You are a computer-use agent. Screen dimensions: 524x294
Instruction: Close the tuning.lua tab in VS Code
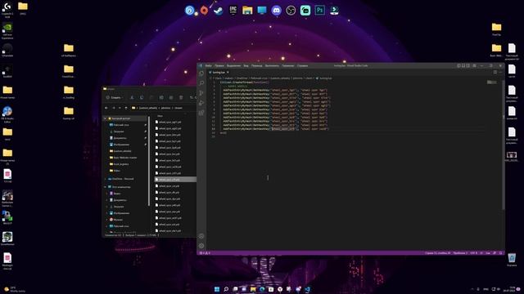[228, 73]
